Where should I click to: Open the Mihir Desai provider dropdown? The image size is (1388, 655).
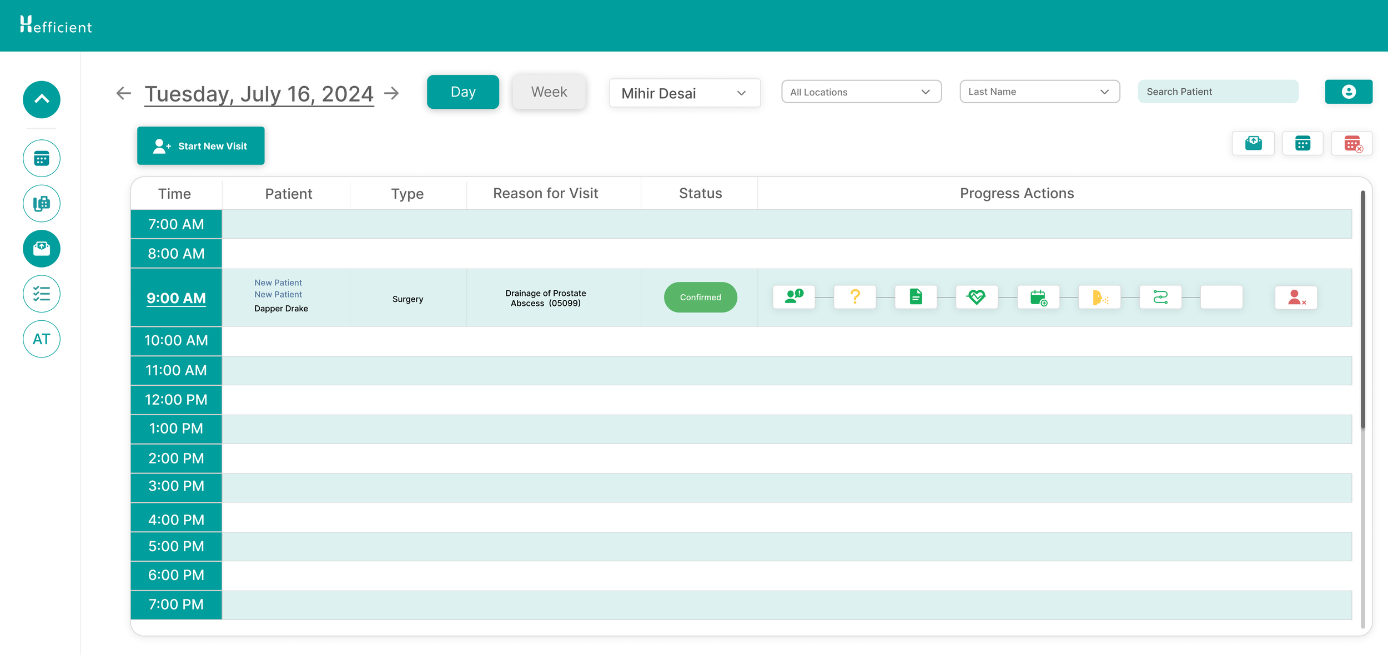685,93
